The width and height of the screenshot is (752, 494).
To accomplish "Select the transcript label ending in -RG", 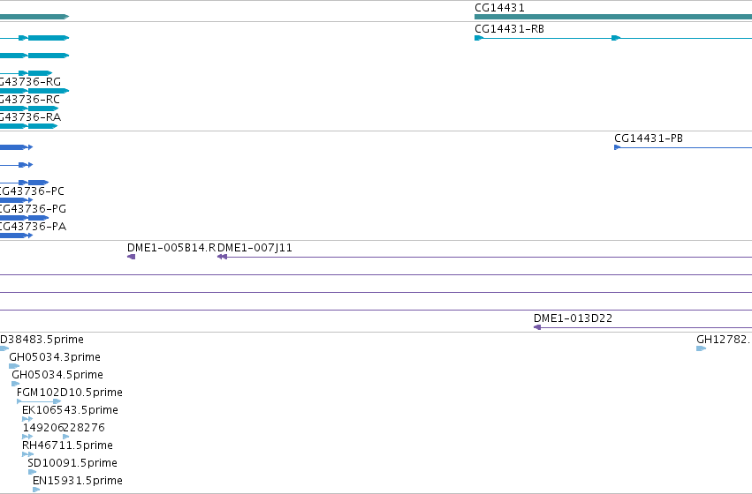I will point(30,82).
